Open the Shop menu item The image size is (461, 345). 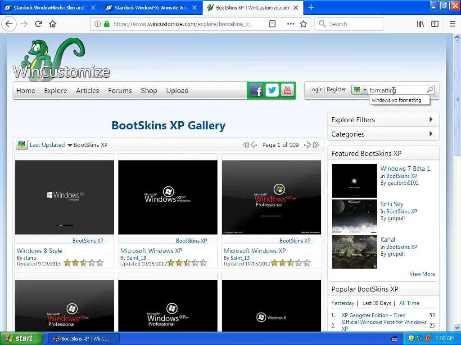pyautogui.click(x=149, y=90)
